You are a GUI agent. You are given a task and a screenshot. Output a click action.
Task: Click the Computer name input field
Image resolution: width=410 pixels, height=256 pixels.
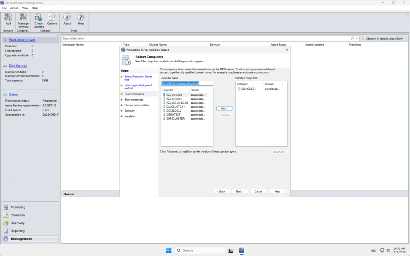187,83
